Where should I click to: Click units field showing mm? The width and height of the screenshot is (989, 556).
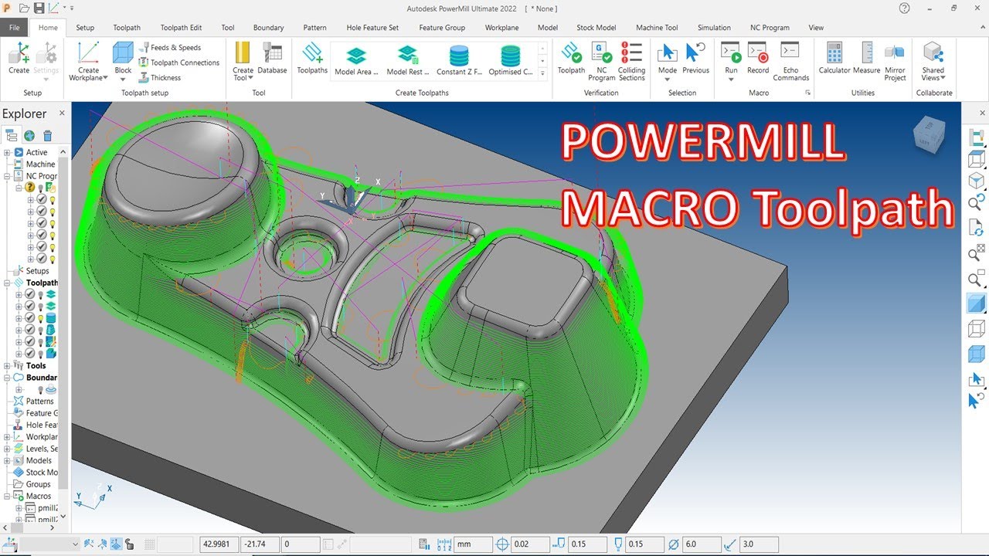473,544
